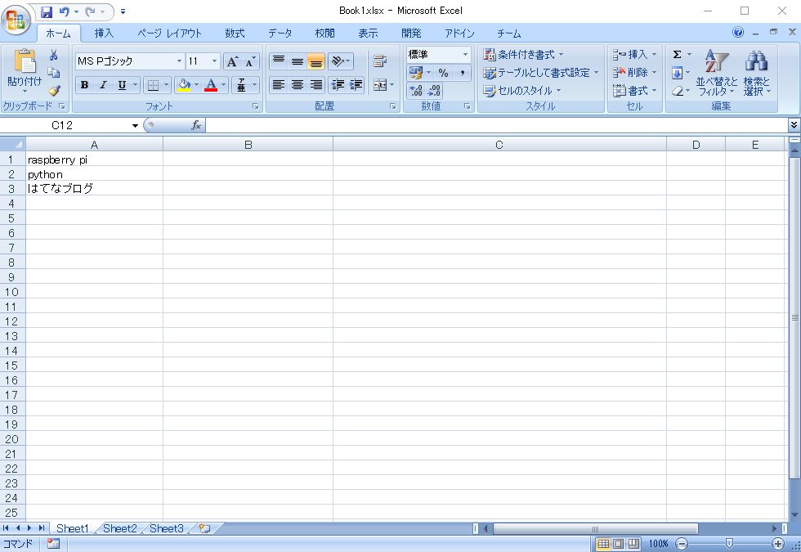
Task: Expand the font size 11 dropdown
Action: point(214,61)
